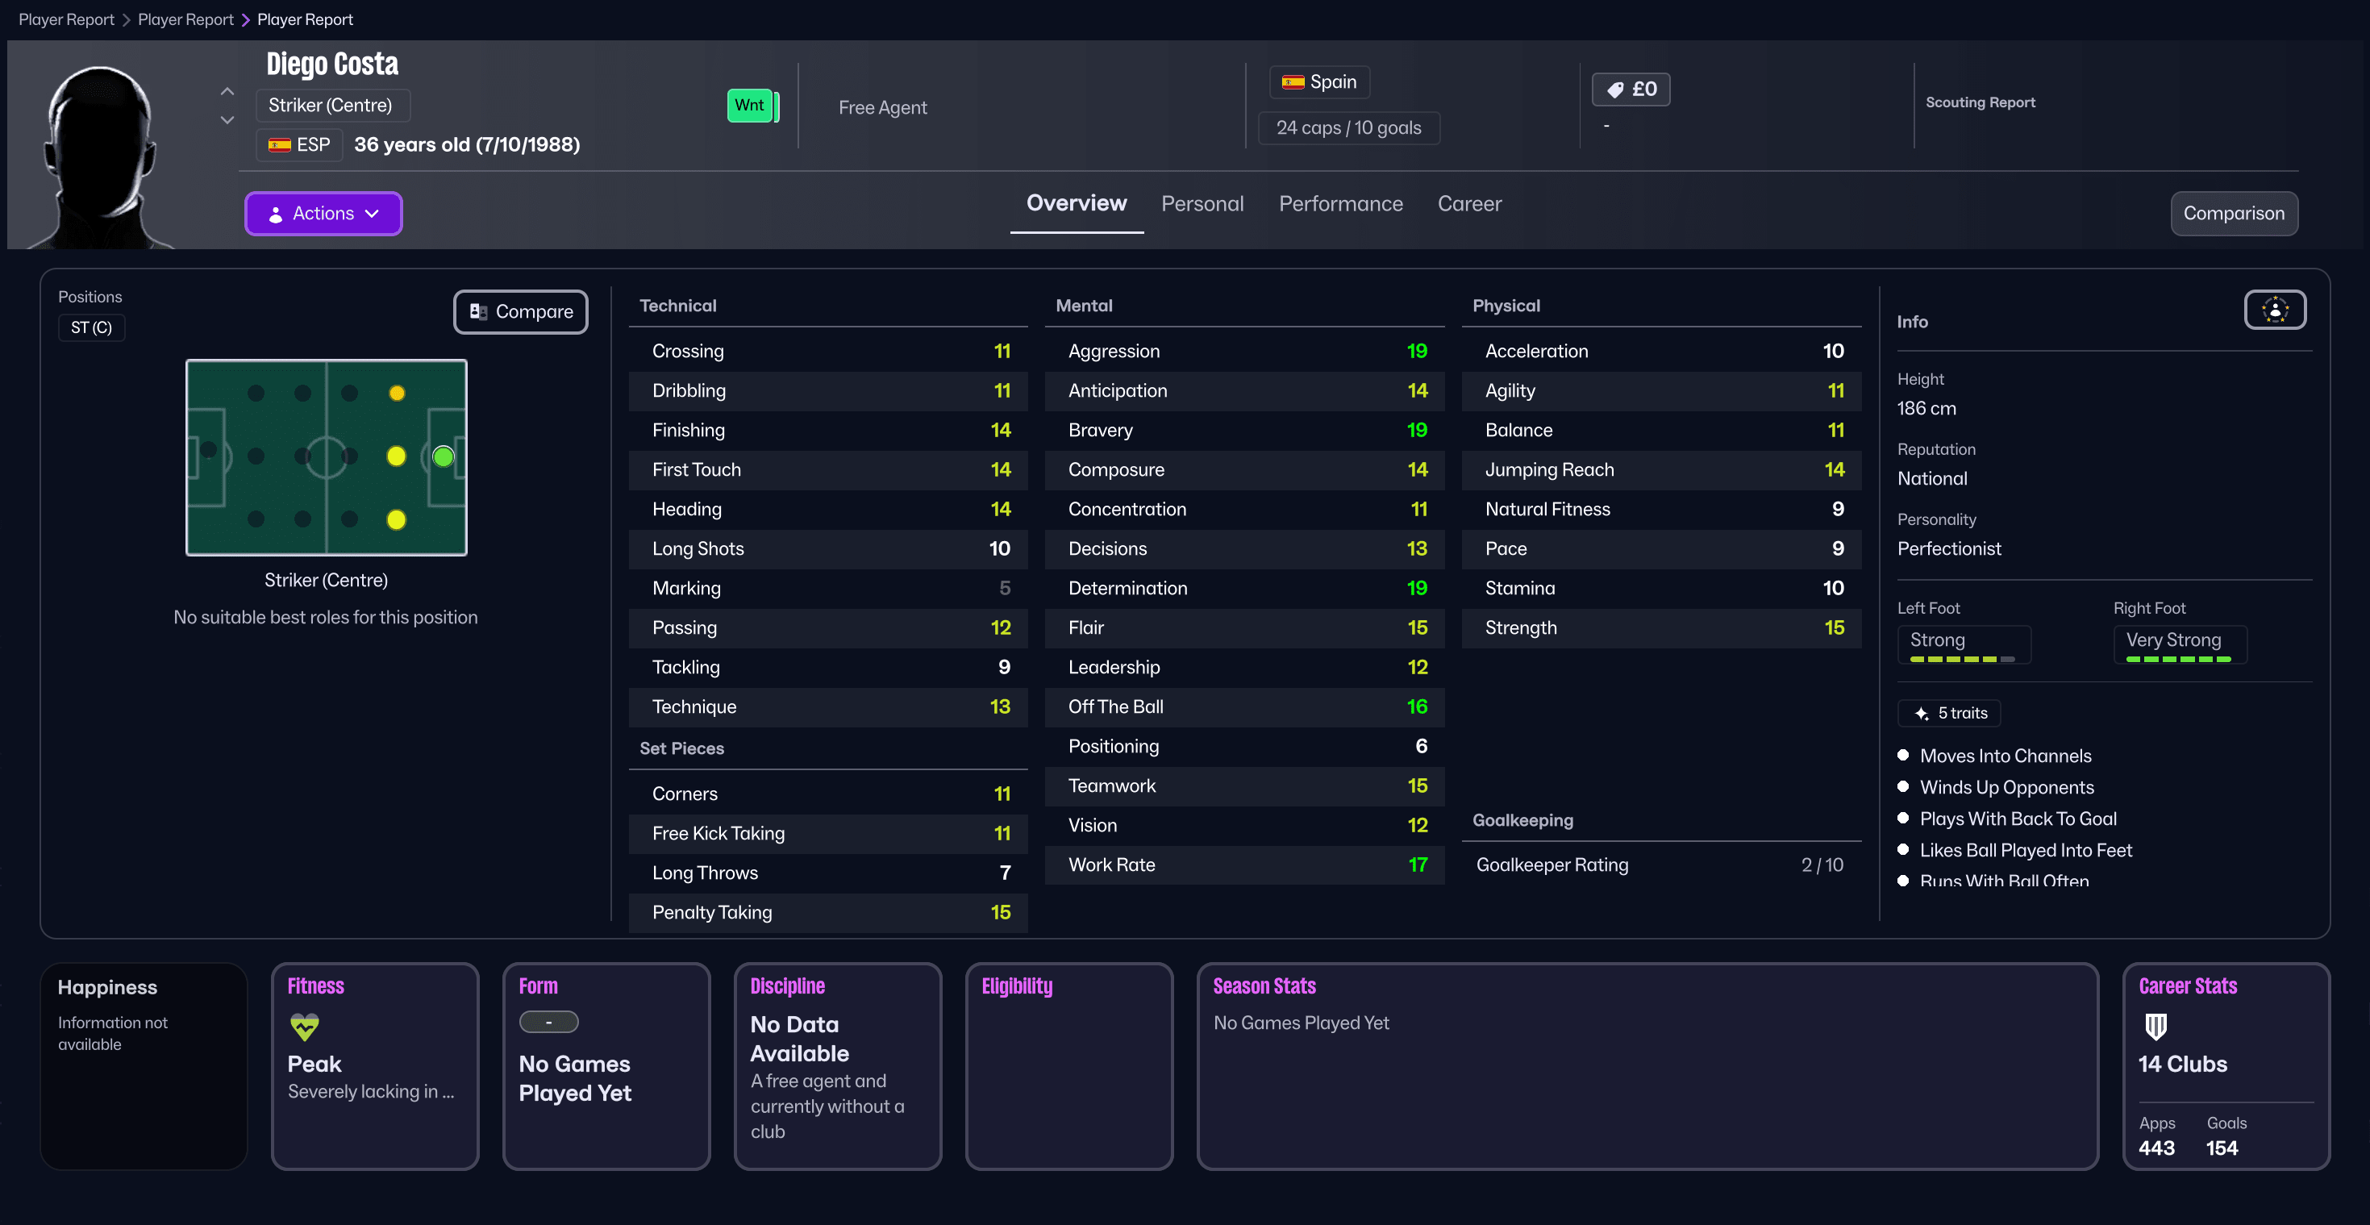Click the Left Foot strength bar
Screen dimensions: 2370x1225
[1961, 659]
